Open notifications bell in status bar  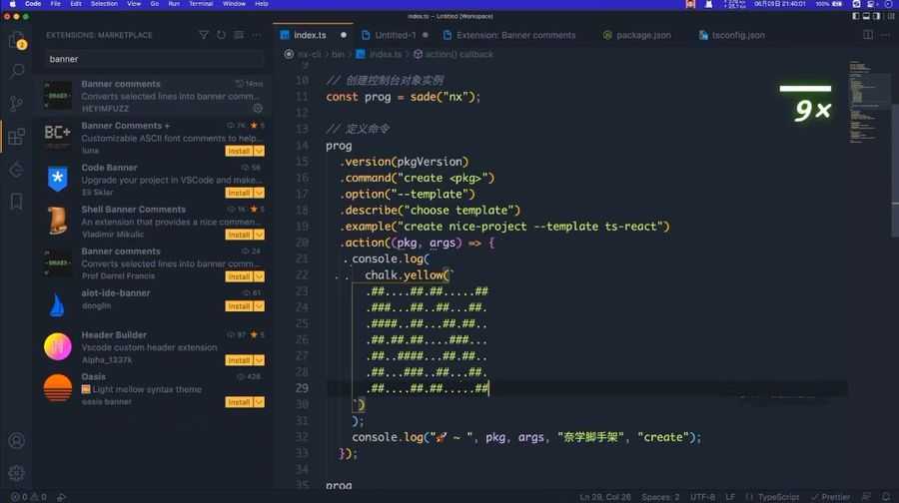coord(886,497)
